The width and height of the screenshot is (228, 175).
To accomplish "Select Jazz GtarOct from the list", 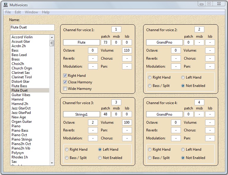I will [x=21, y=108].
